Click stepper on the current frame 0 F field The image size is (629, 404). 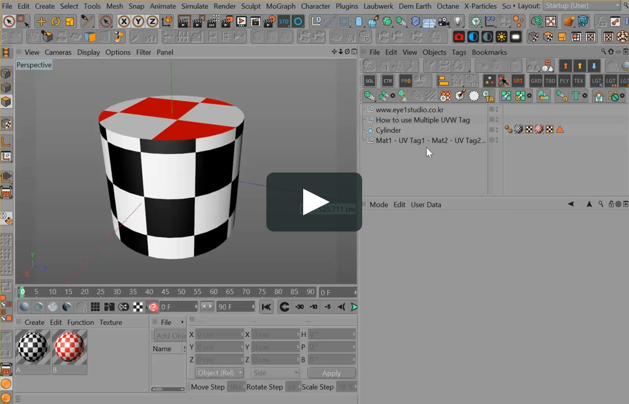coord(355,292)
